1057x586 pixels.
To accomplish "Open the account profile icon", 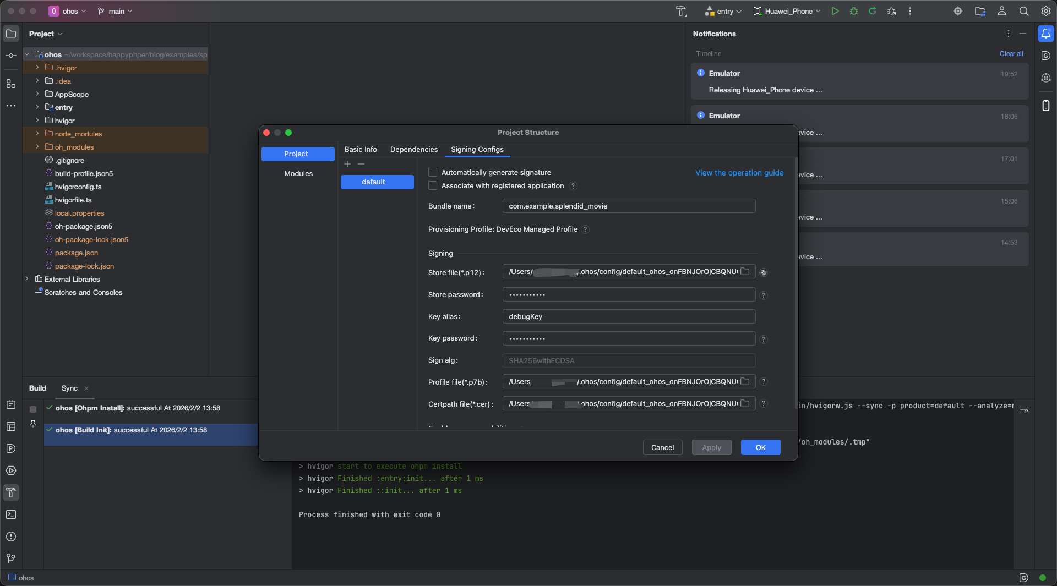I will 1002,11.
